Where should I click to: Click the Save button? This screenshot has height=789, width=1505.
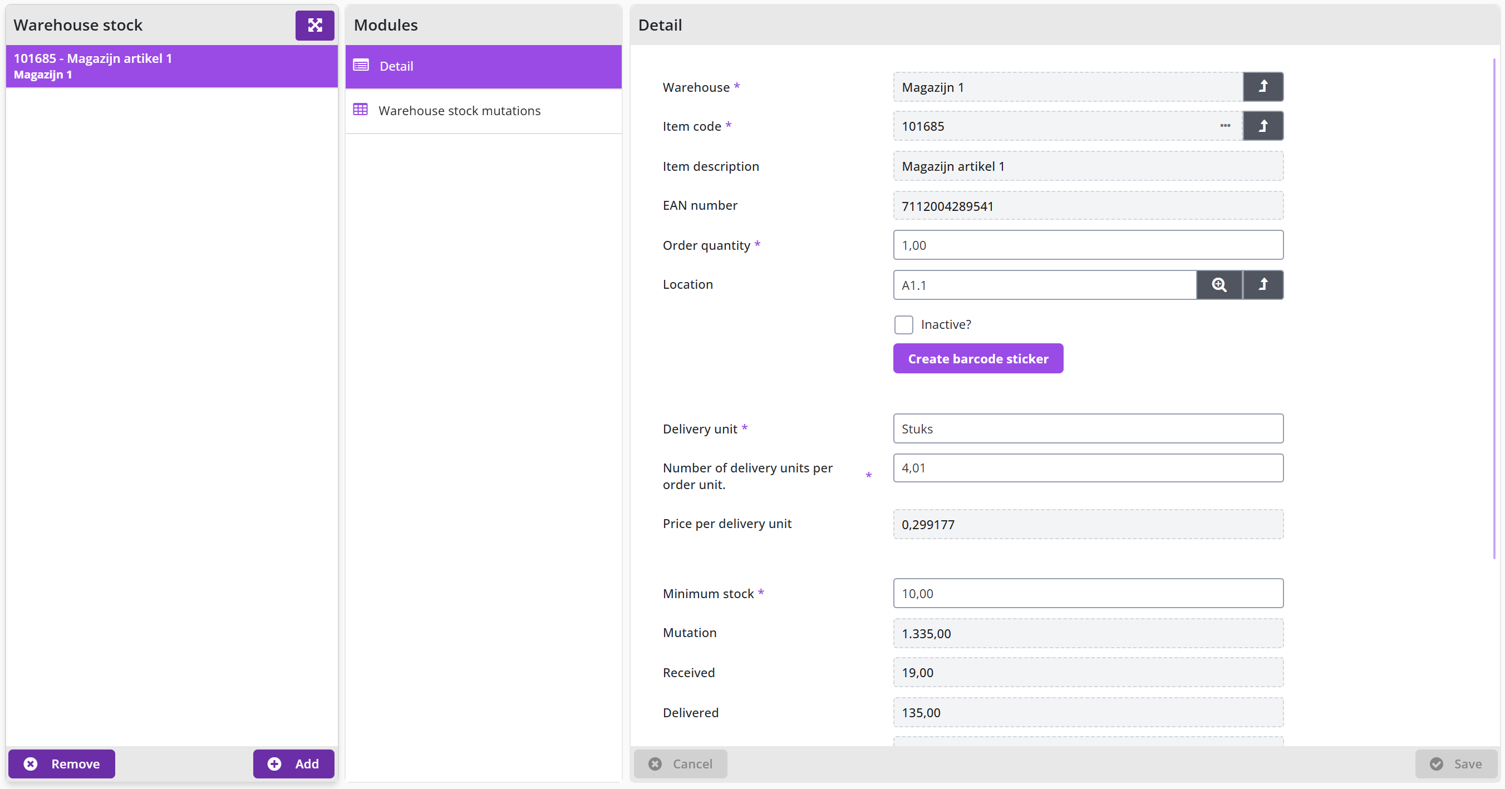click(1456, 764)
